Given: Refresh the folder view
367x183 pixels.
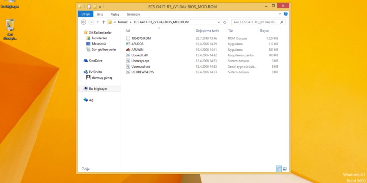Looking at the screenshot, I should pyautogui.click(x=225, y=22).
